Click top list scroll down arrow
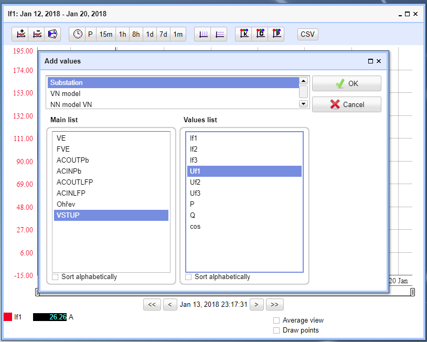 pos(303,104)
